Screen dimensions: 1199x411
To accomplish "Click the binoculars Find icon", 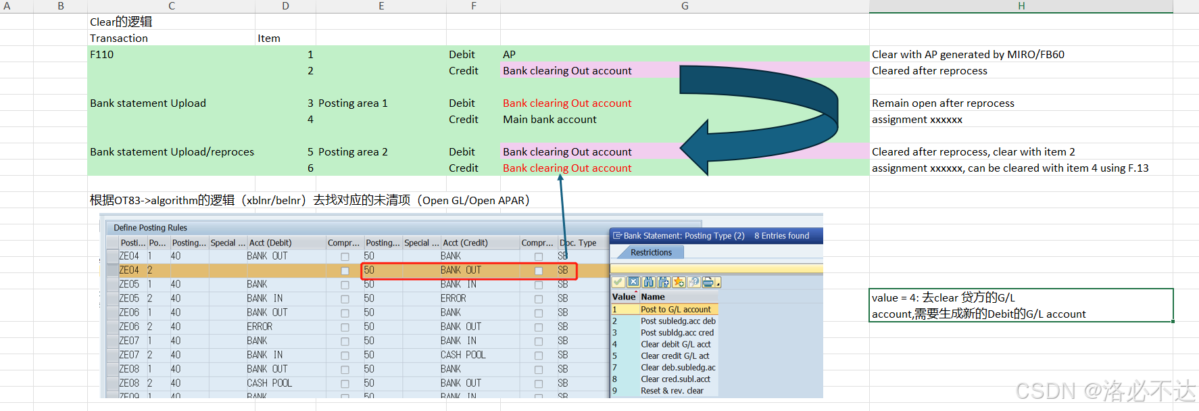I will 649,282.
